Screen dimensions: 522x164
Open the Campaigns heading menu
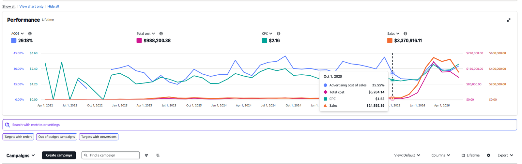[21, 156]
